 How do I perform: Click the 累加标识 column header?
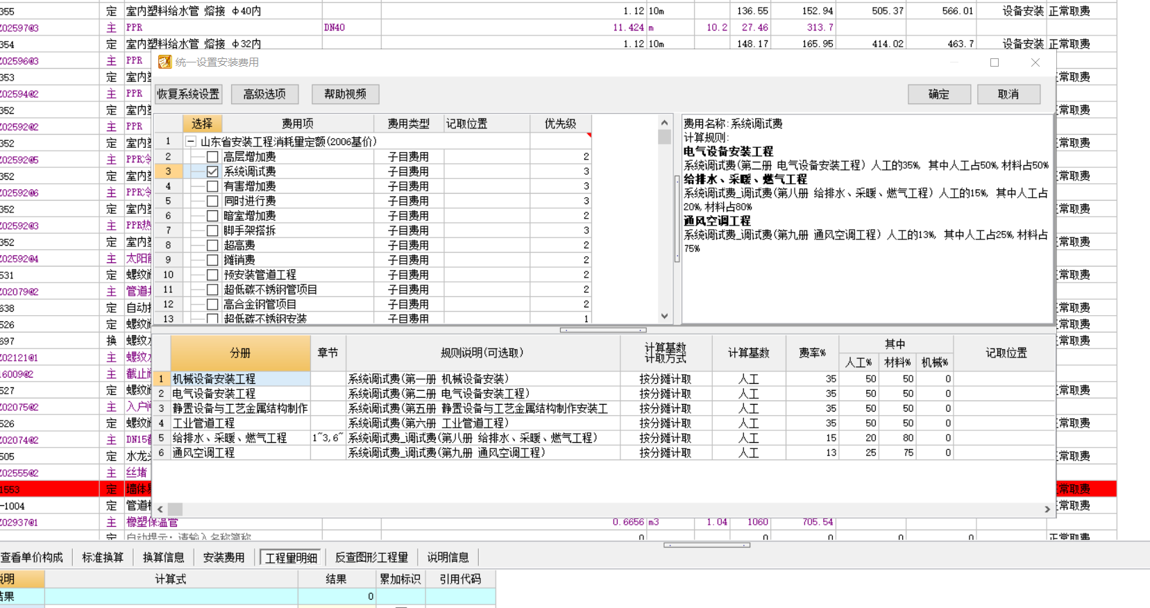coord(400,579)
